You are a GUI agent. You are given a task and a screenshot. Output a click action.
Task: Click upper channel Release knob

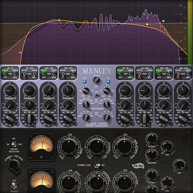click(x=152, y=155)
